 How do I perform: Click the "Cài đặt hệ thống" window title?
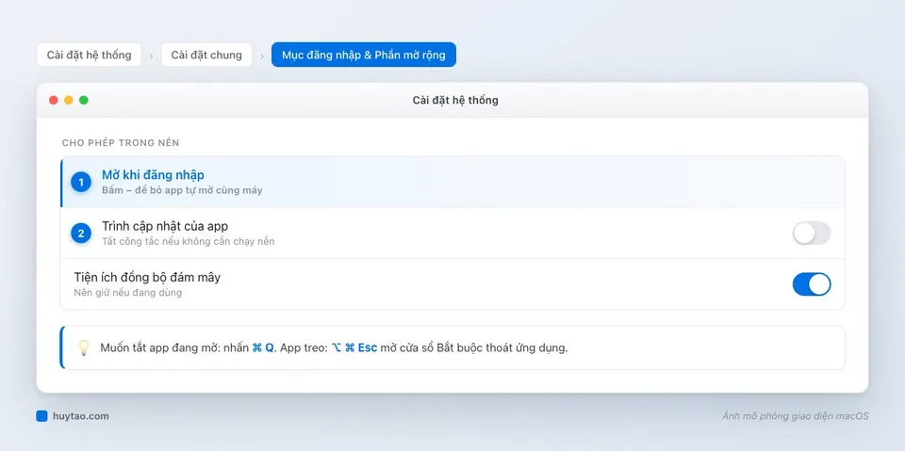455,101
